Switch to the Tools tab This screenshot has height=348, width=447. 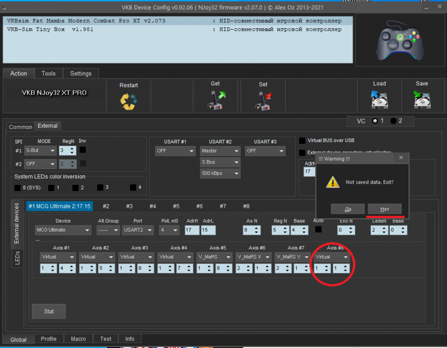48,73
